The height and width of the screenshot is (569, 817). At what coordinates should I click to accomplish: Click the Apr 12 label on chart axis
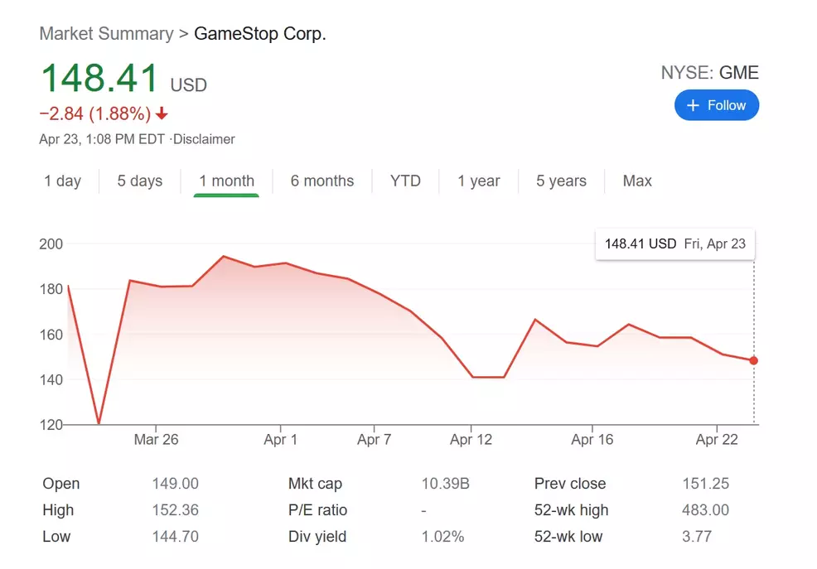click(471, 440)
